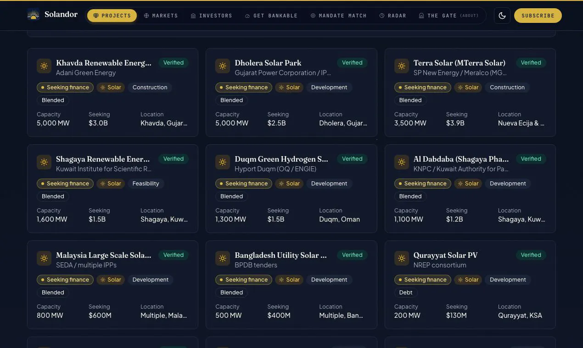
Task: Click 1,600 MW capacity value
Action: pos(52,219)
